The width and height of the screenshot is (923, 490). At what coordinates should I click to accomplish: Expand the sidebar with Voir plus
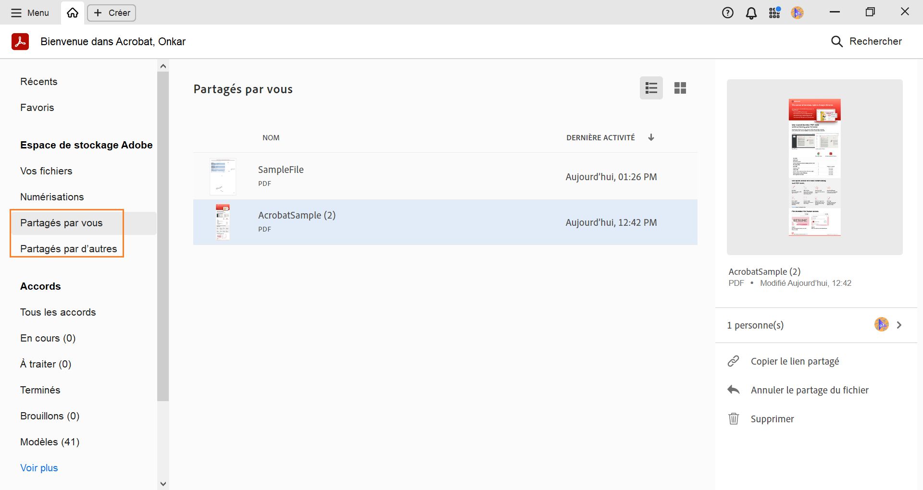[x=39, y=468]
